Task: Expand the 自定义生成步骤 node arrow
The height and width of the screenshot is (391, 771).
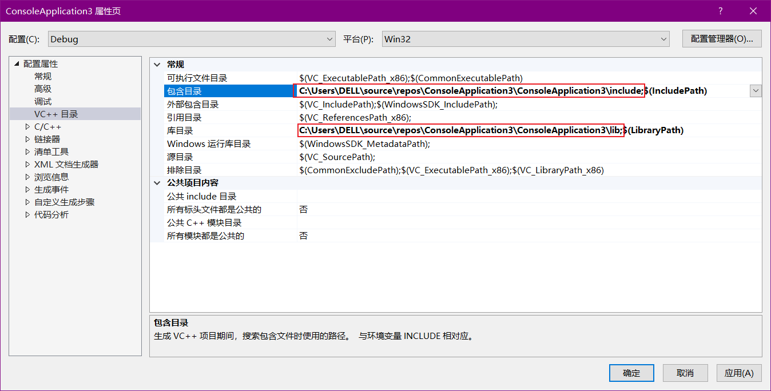Action: pyautogui.click(x=27, y=202)
